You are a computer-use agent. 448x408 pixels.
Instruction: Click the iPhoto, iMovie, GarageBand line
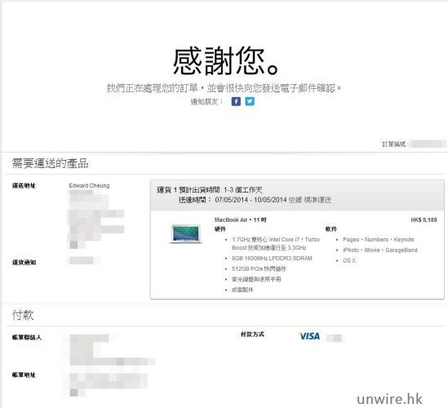pos(380,250)
